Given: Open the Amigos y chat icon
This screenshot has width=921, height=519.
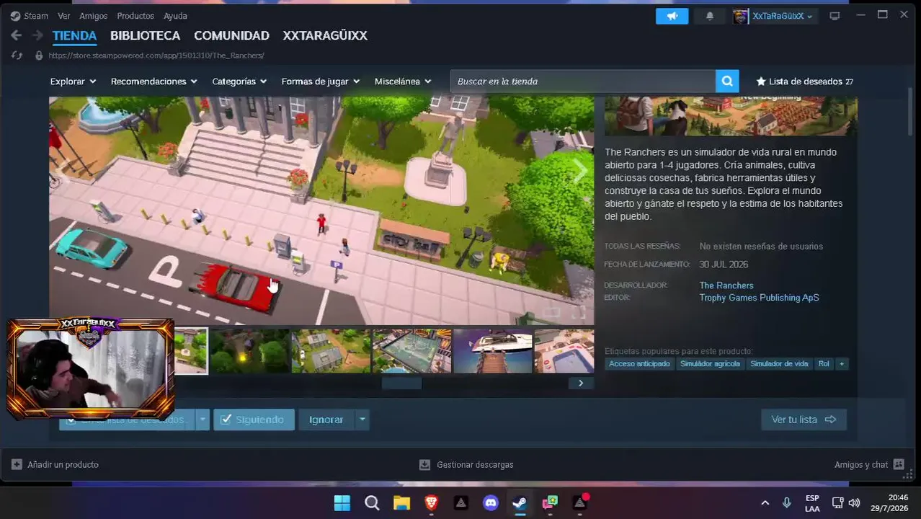Looking at the screenshot, I should (x=898, y=465).
